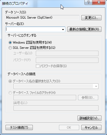This screenshot has height=135, width=107.
Task: Click the 変更(C)... button
Action: coord(91,18)
